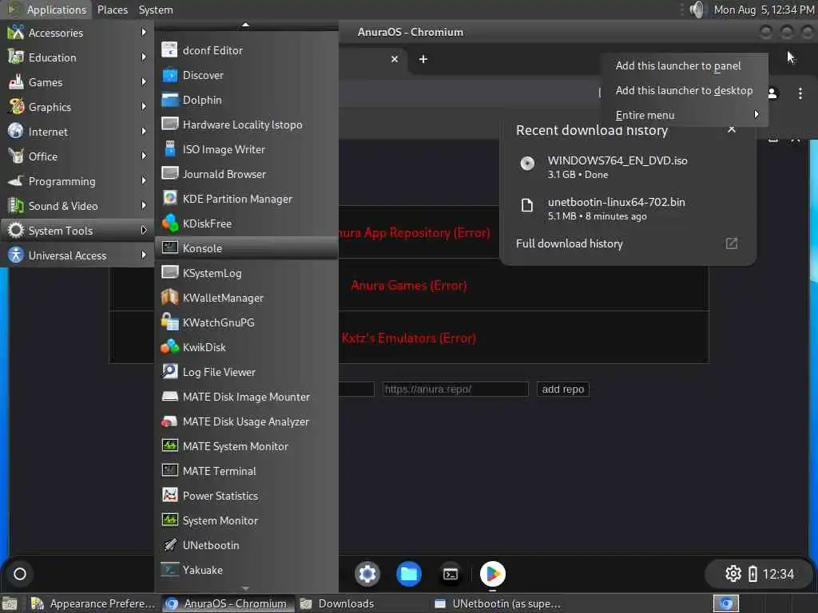Open the Applications menu

pos(47,10)
